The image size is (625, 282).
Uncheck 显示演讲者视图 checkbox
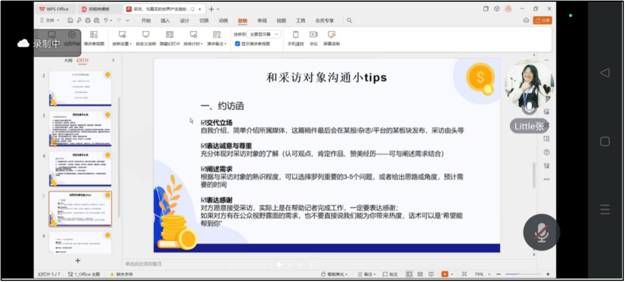point(237,44)
